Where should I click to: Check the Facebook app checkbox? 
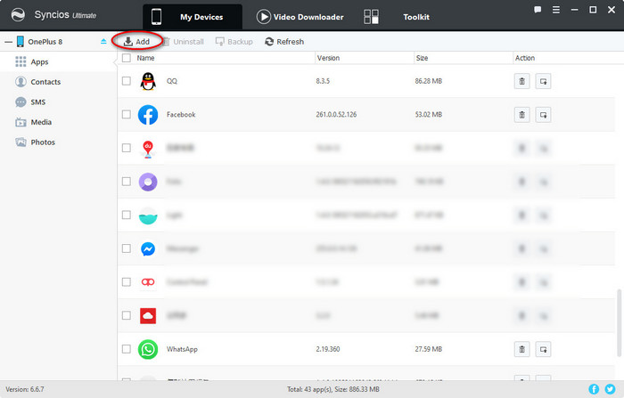[127, 114]
